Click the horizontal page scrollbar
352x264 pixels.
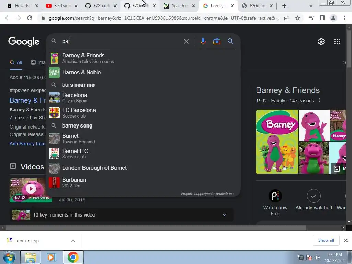point(156,228)
